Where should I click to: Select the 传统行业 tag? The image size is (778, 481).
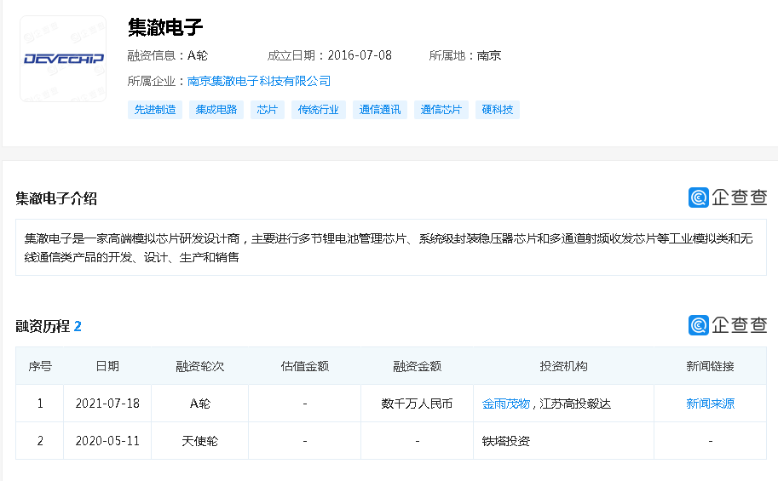pyautogui.click(x=319, y=110)
